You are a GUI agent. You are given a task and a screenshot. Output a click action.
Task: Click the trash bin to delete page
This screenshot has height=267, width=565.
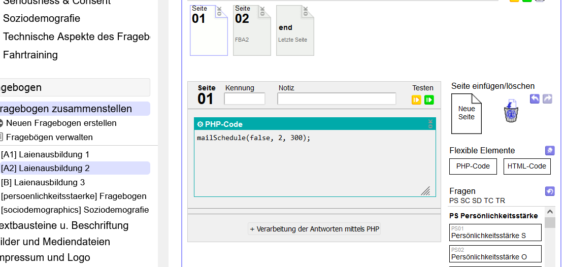point(511,111)
